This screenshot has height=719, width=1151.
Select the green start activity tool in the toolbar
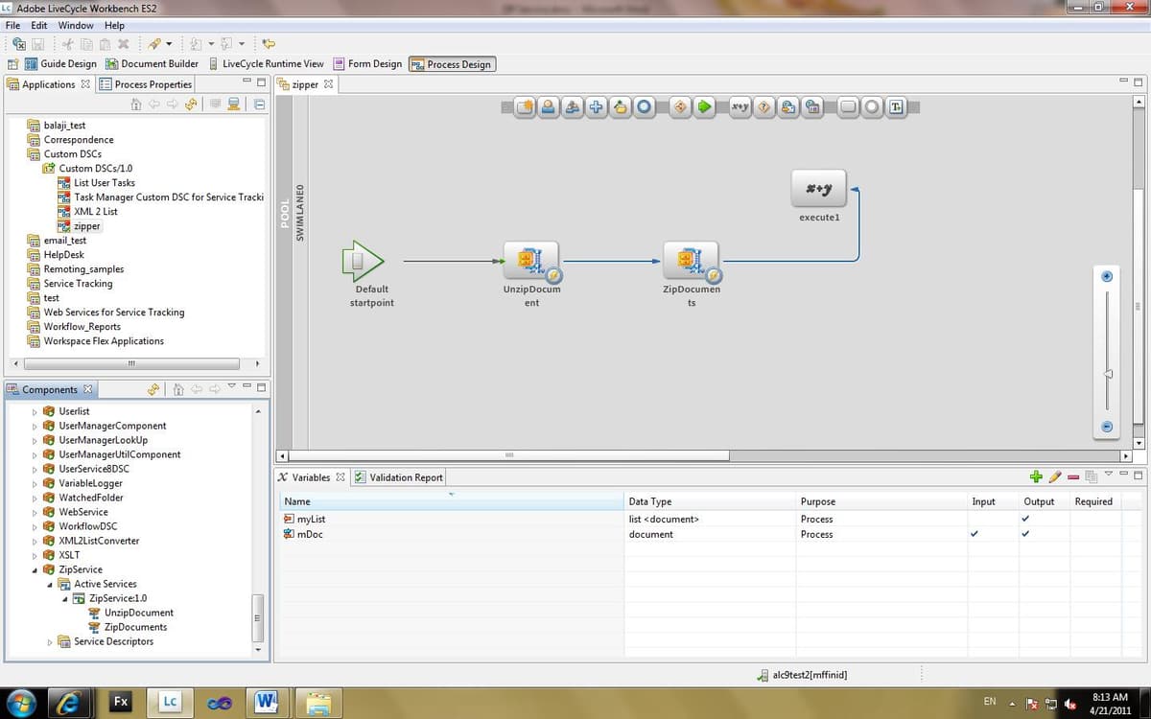pyautogui.click(x=704, y=107)
